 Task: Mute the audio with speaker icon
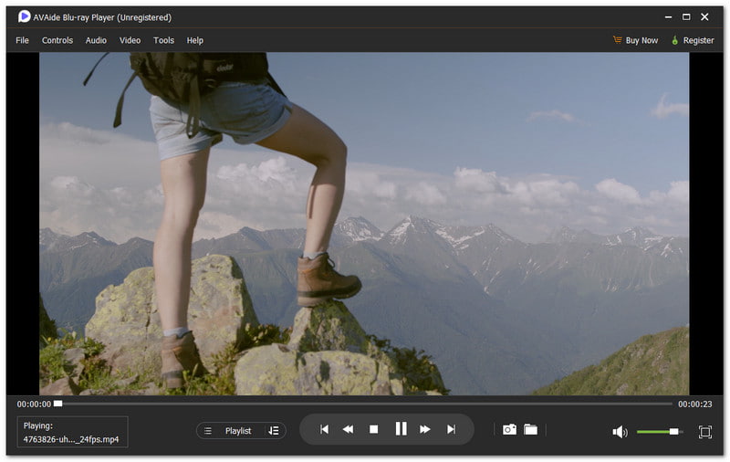click(x=620, y=432)
